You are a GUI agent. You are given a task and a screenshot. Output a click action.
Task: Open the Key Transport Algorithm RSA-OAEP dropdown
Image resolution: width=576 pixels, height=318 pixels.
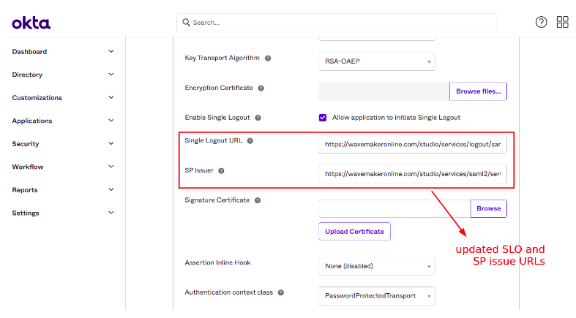[376, 61]
